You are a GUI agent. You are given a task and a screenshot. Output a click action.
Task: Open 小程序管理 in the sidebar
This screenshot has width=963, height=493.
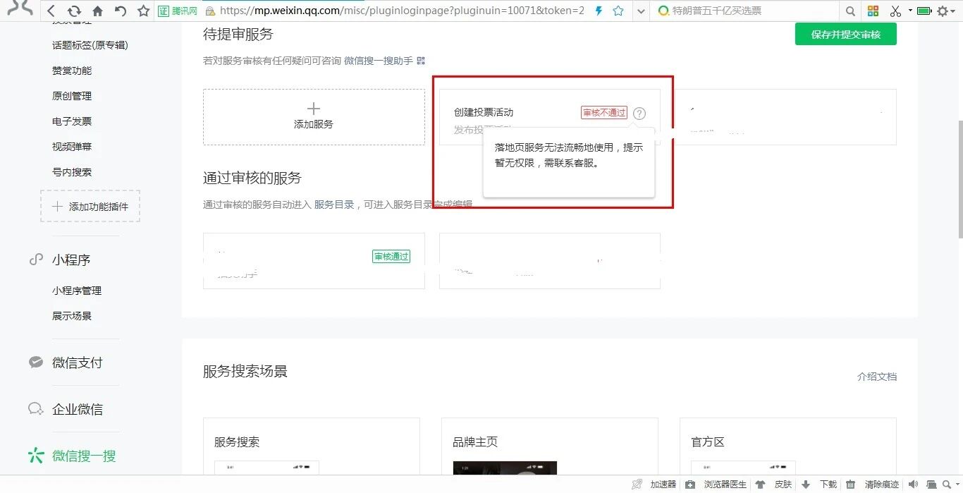(x=77, y=291)
